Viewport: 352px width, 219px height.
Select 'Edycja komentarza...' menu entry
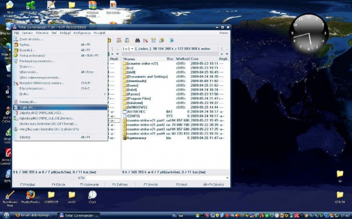60,89
